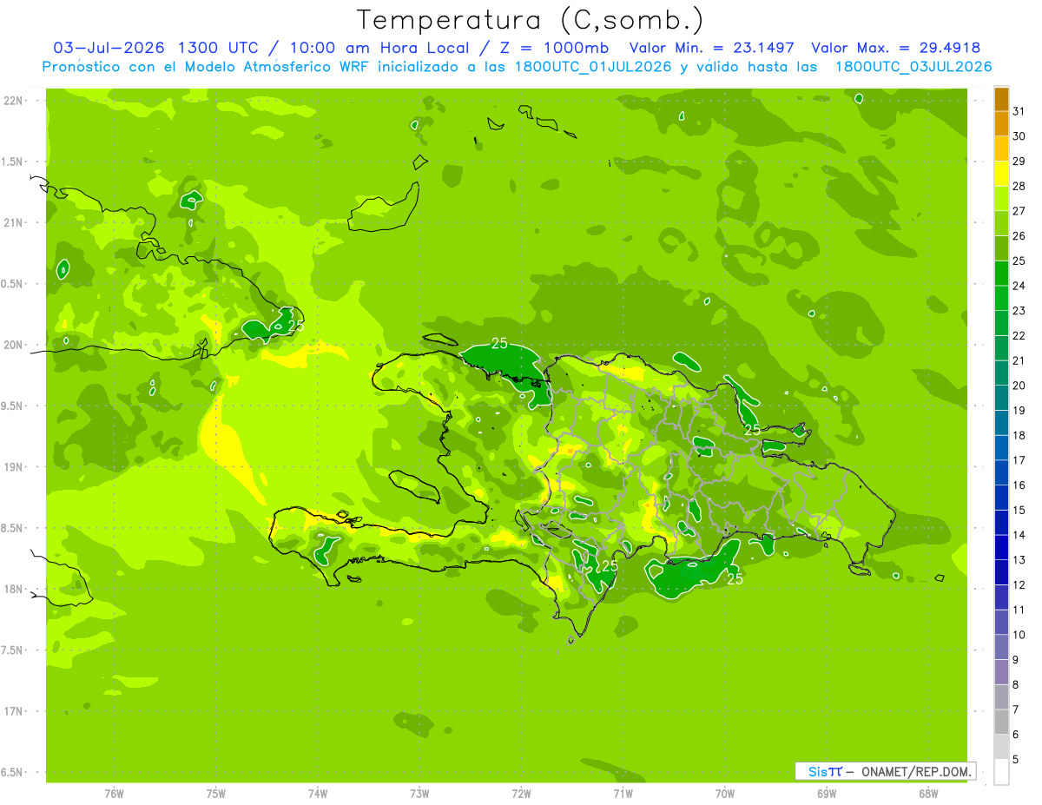Screen dimensions: 1042x805
Task: Click the '71W' longitude axis label
Action: click(623, 794)
